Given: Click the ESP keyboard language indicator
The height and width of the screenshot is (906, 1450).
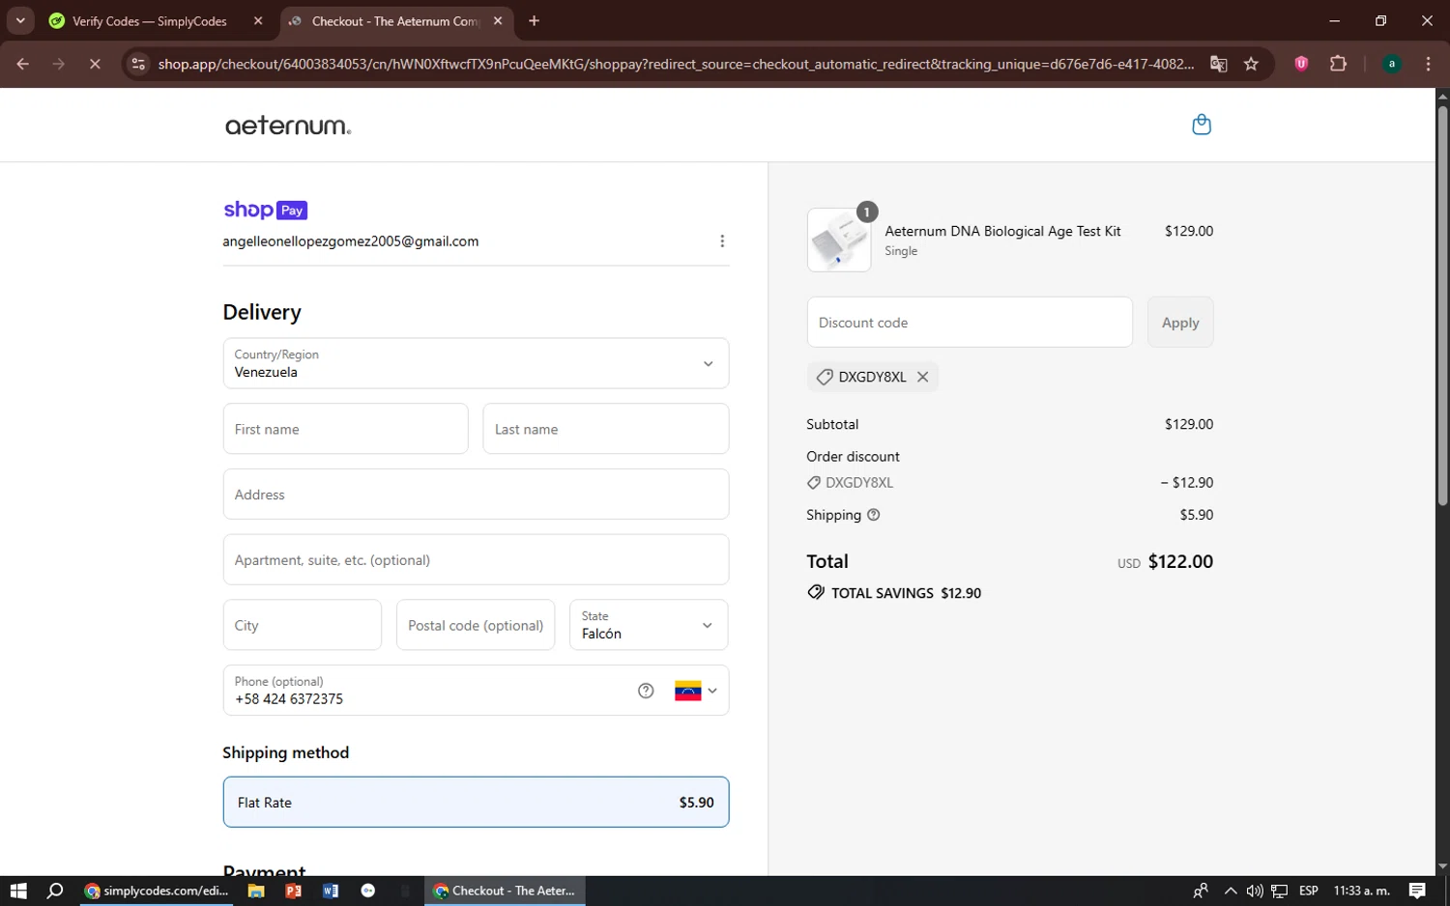Looking at the screenshot, I should tap(1309, 891).
